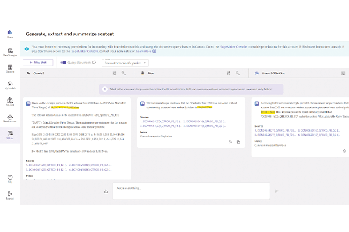Open source 4 in Claude 2 response
Screen dimensions: 349x232
click(x=90, y=169)
